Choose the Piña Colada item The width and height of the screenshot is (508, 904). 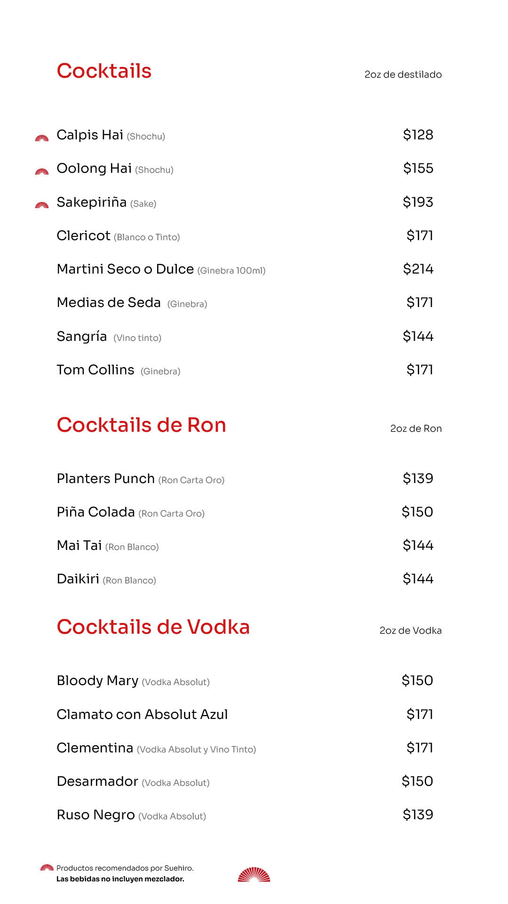coord(96,512)
